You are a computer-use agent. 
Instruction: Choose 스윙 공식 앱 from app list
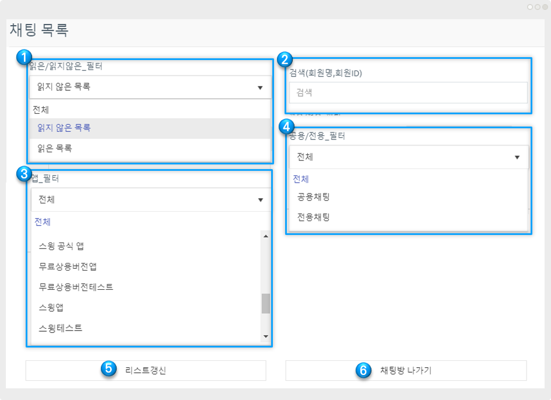61,246
